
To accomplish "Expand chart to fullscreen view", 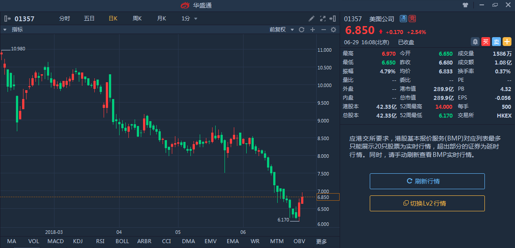I will 322,19.
